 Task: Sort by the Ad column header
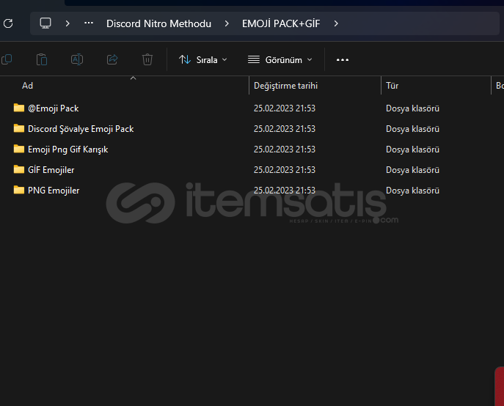(28, 86)
